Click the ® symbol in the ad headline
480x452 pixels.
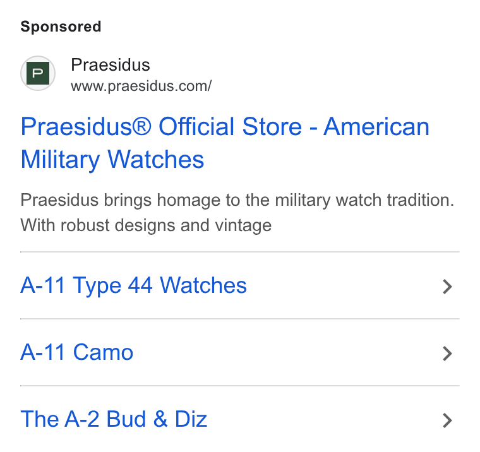pyautogui.click(x=141, y=126)
